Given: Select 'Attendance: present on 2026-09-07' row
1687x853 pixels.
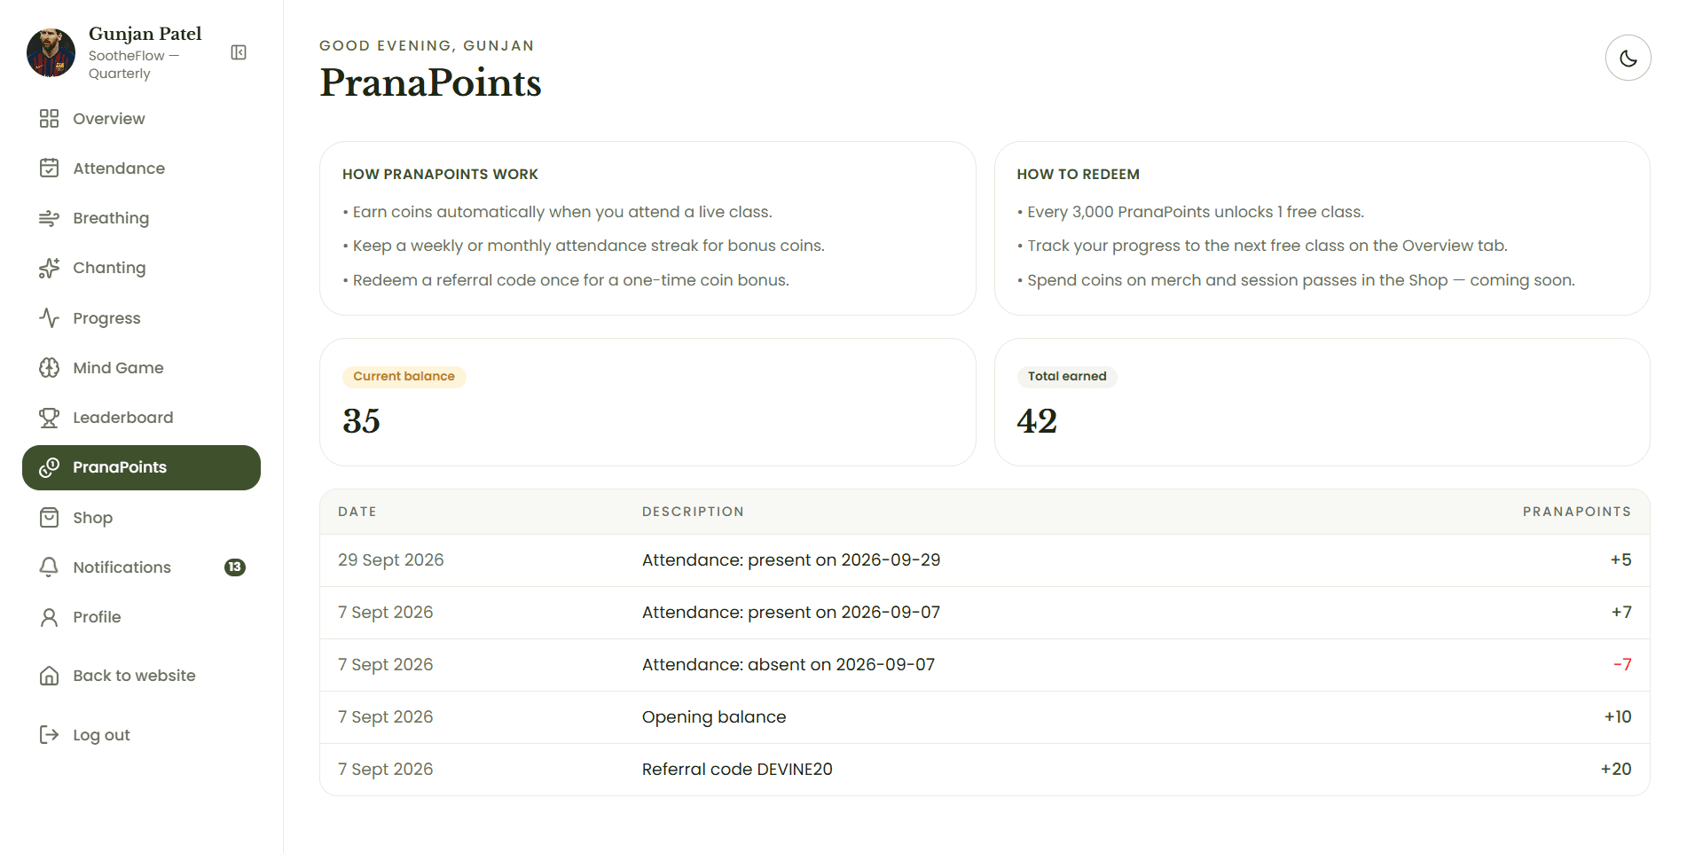Looking at the screenshot, I should point(985,613).
